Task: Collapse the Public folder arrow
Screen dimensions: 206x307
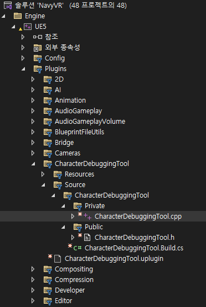Action: coord(63,227)
